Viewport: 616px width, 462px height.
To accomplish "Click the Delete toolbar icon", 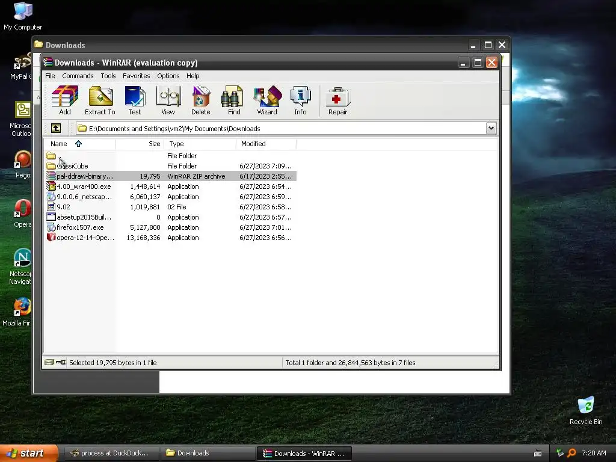I will tap(201, 100).
